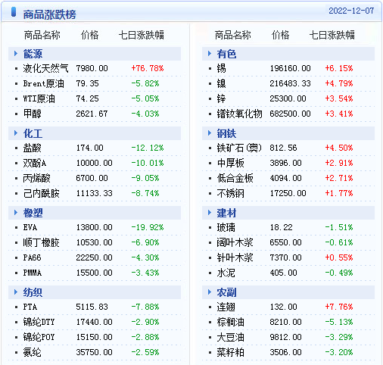383x365 pixels.
Task: Open the 玻璃 commodity
Action: tap(226, 227)
